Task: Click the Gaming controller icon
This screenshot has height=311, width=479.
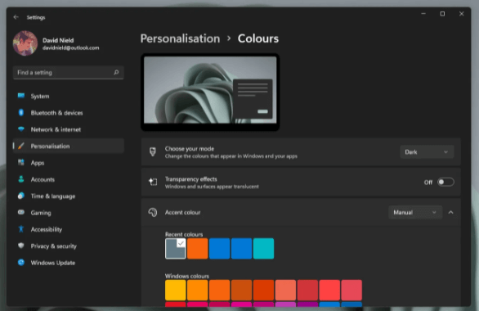Action: click(21, 212)
